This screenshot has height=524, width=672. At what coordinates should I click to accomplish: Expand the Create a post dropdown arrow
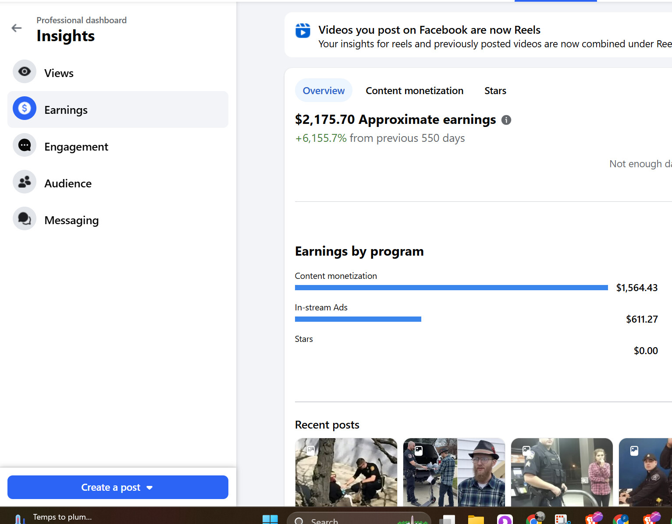click(149, 488)
